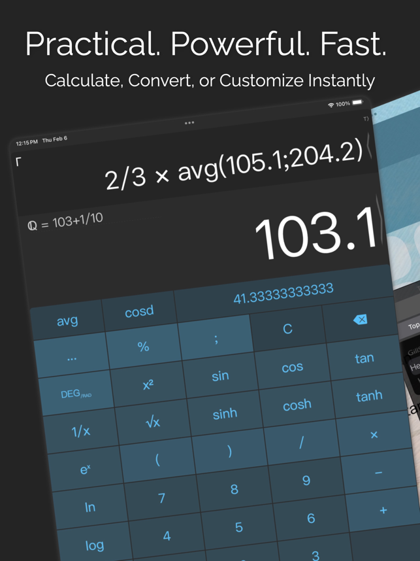Tap the cosh key
The image size is (420, 561).
(x=297, y=405)
